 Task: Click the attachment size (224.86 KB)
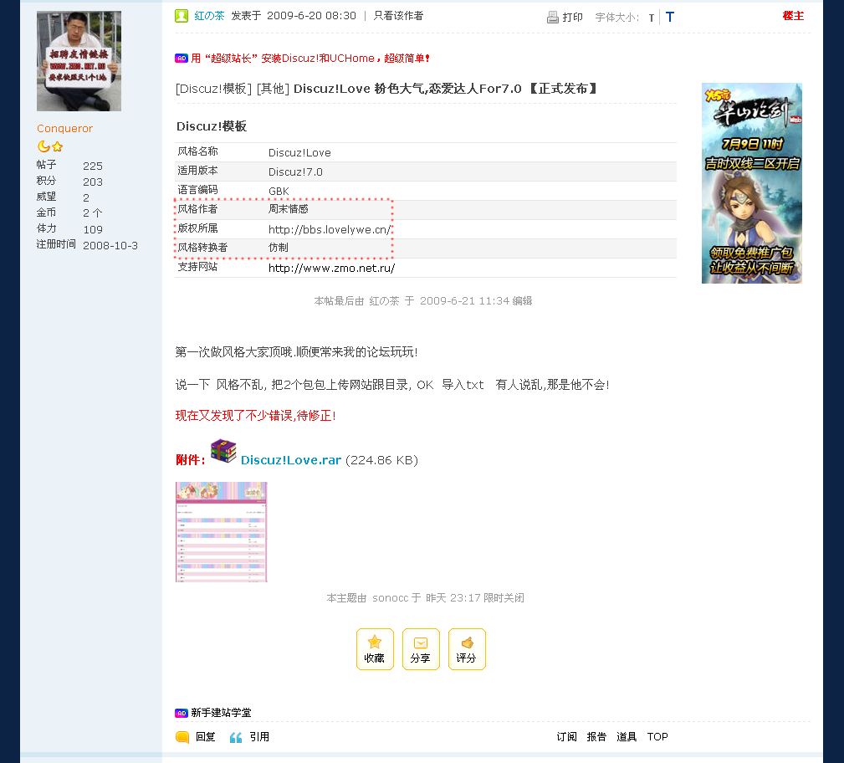pos(381,460)
